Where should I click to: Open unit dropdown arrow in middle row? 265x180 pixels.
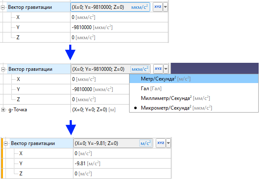tap(166, 69)
